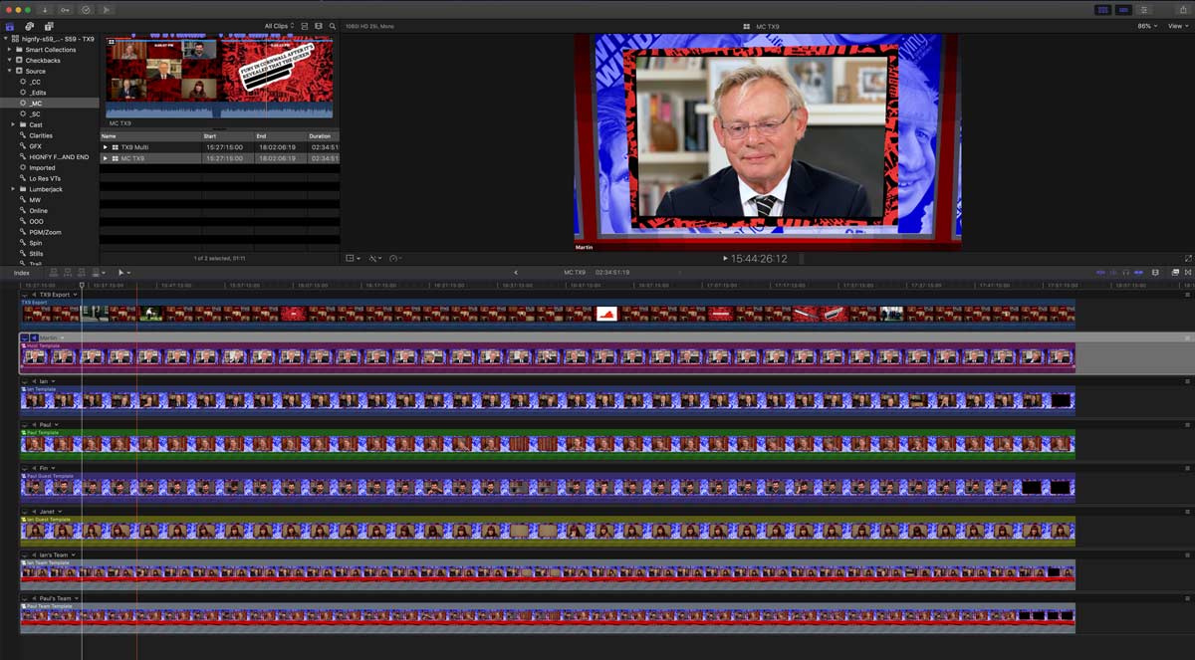Show background tasks checkmark icon
This screenshot has height=660, width=1195.
coord(85,10)
